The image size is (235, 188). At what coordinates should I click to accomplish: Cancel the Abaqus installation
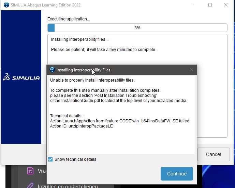pyautogui.click(x=214, y=154)
